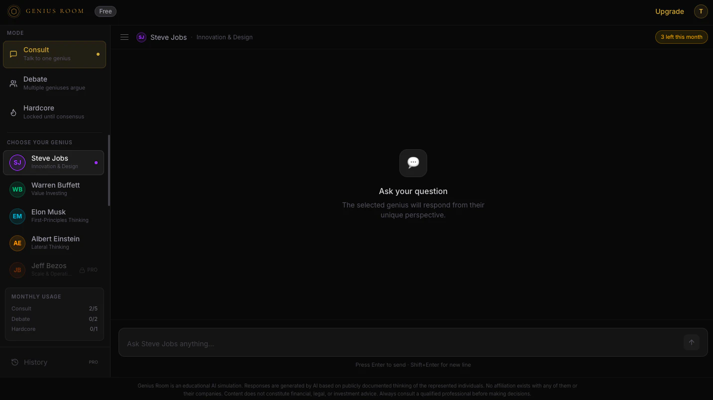This screenshot has width=713, height=400.
Task: Click the Hardcore mode flame icon
Action: tap(13, 112)
